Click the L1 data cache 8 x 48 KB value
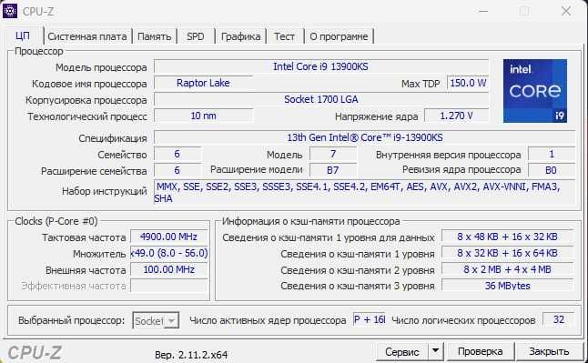This screenshot has height=363, width=588. coord(507,237)
